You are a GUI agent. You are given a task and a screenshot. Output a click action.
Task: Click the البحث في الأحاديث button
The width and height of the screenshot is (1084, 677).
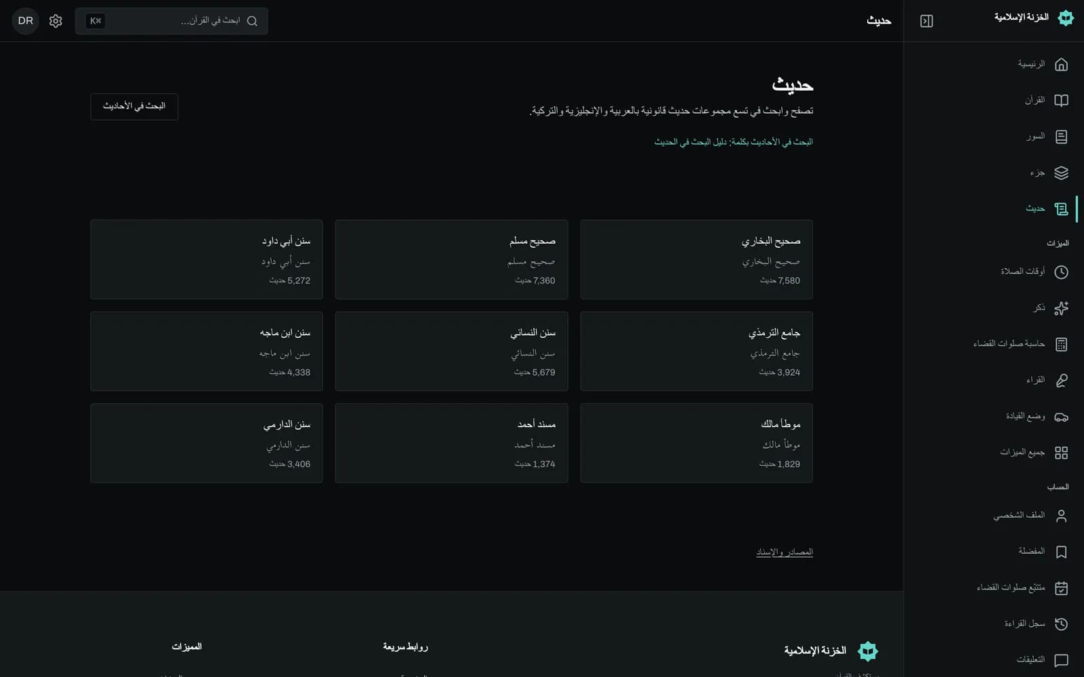tap(134, 106)
